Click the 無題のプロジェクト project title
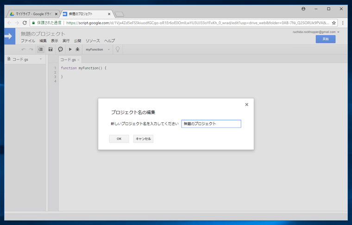Viewport: 352px width, 225px height. tap(43, 34)
